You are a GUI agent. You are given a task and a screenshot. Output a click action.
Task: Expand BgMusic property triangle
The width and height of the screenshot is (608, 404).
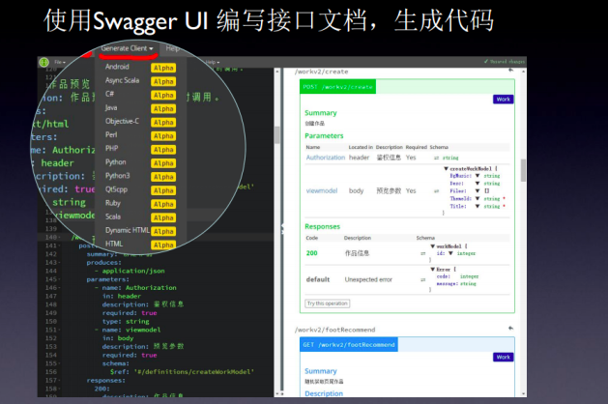[x=478, y=176]
